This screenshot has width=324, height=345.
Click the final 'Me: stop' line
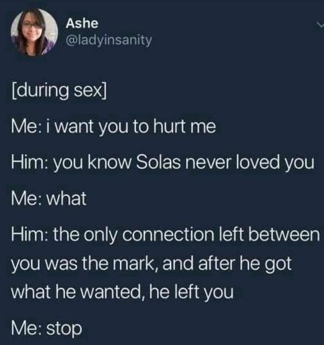pyautogui.click(x=46, y=328)
